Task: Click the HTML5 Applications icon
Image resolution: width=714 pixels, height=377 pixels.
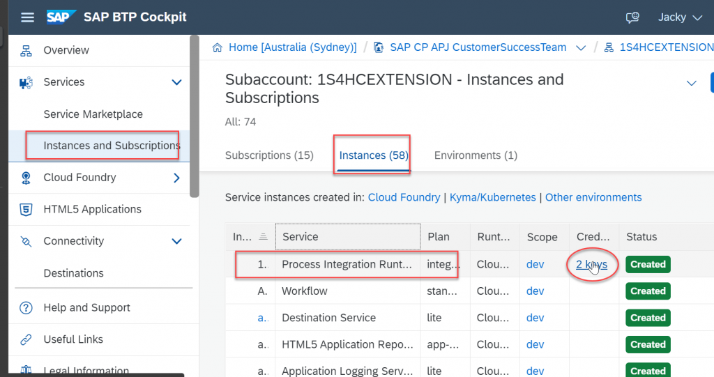Action: pos(26,210)
